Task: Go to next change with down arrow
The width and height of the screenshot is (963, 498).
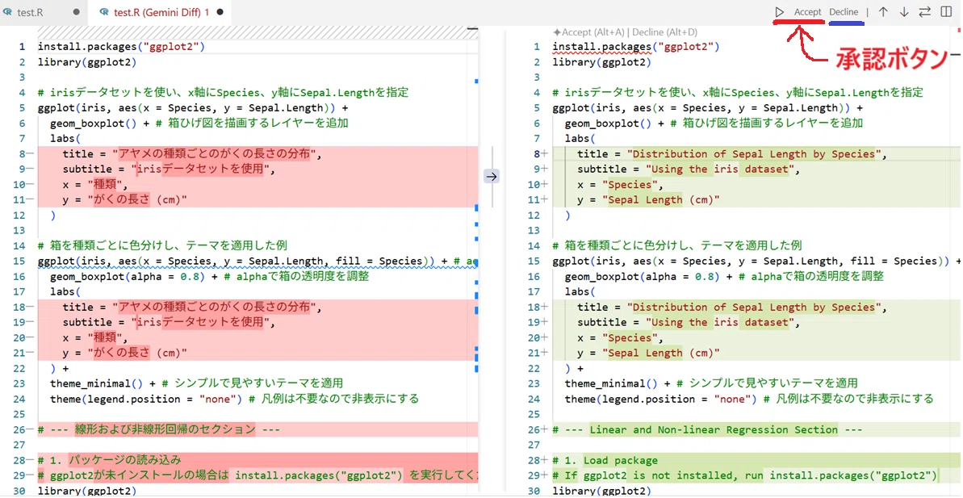Action: pos(904,11)
